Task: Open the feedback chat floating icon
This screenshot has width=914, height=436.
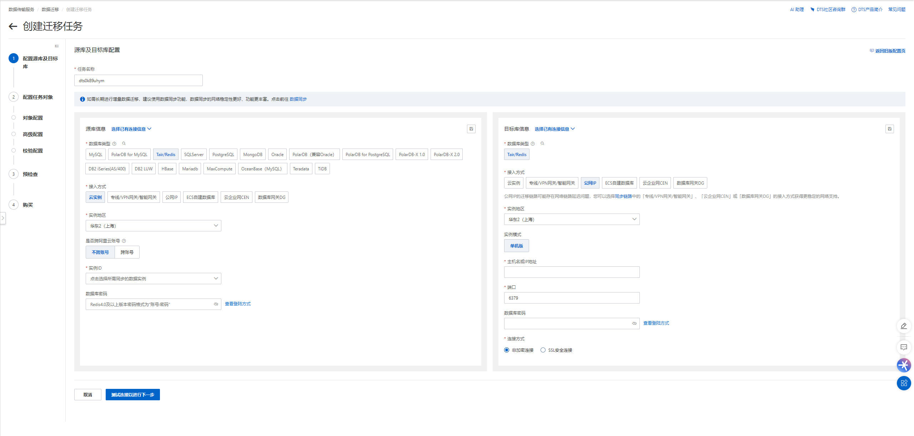Action: (904, 347)
